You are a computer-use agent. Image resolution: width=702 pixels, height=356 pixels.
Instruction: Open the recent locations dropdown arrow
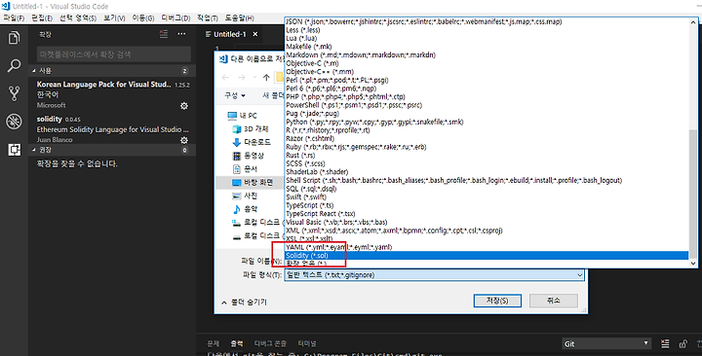tap(254, 78)
